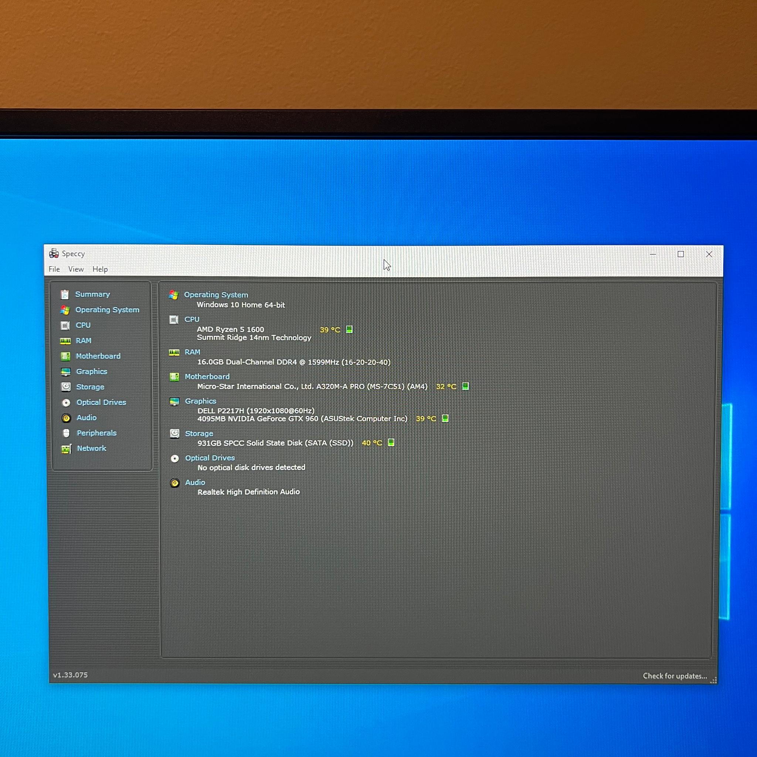
Task: Select Operating System in the sidebar
Action: click(x=107, y=310)
